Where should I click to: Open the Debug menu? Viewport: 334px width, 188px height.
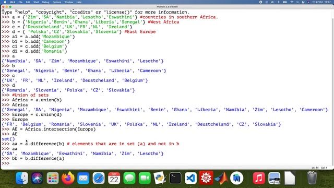click(45, 2)
